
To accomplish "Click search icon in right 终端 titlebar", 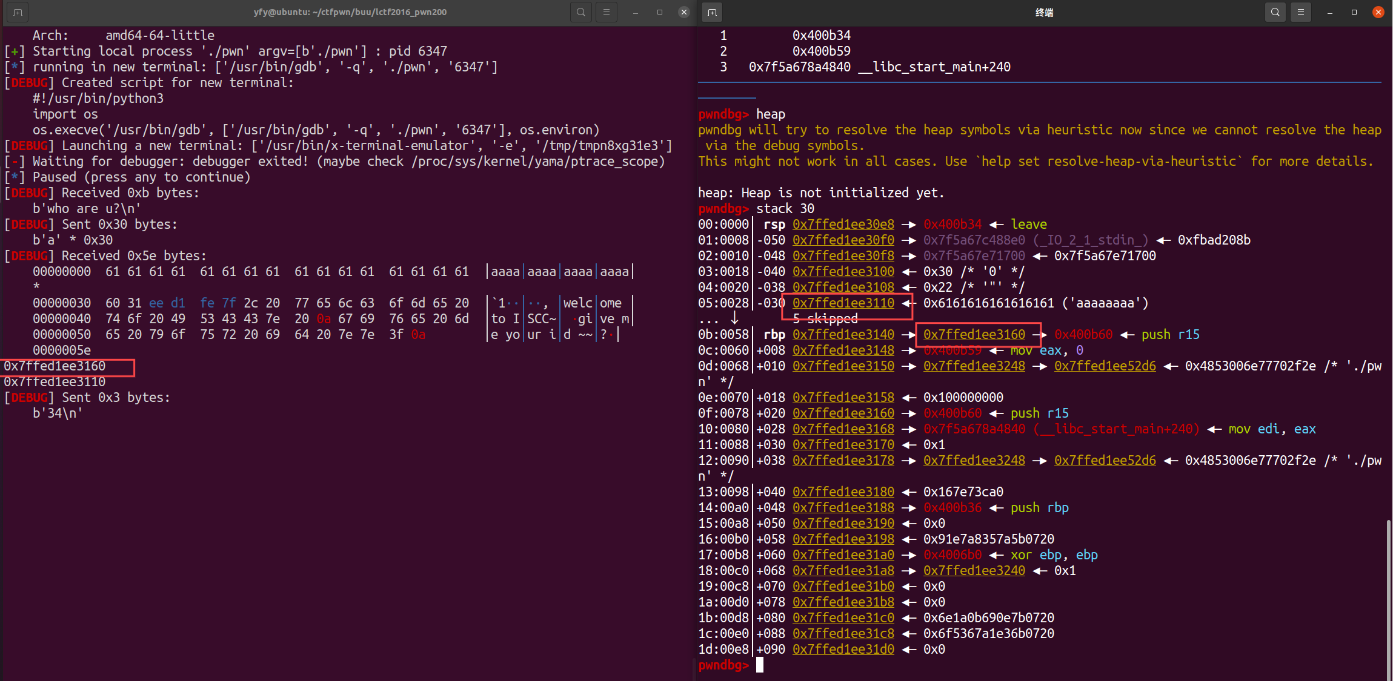I will [x=1275, y=12].
